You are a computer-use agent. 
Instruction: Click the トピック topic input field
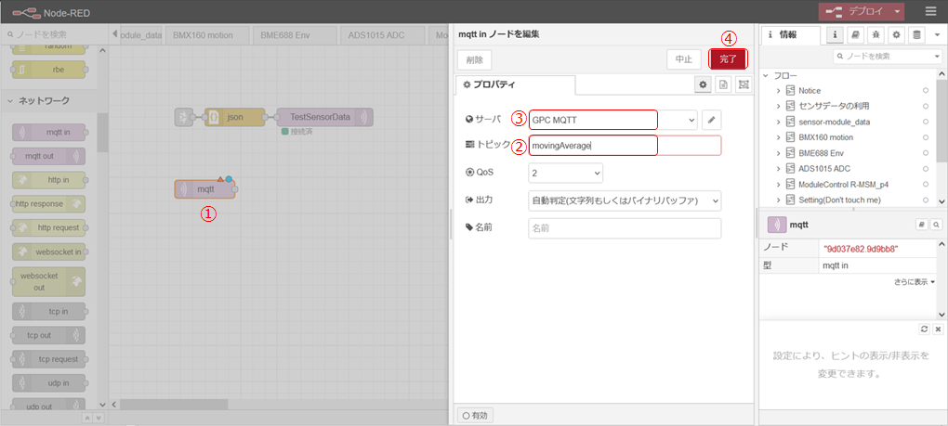(x=625, y=146)
